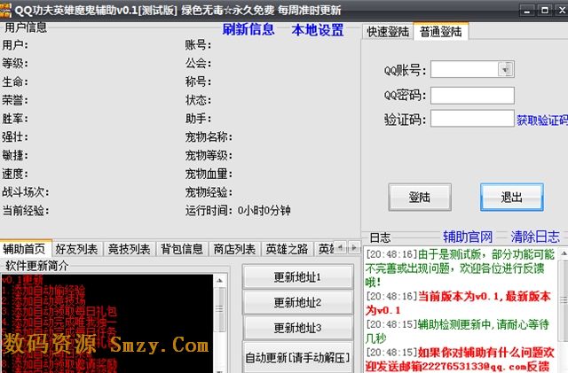
Task: Open 辅助官网 link
Action: [468, 237]
